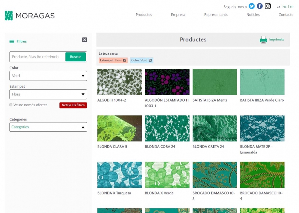Open BATISTA IBIZA Menta thumbnail
299x213 pixels.
tap(215, 82)
